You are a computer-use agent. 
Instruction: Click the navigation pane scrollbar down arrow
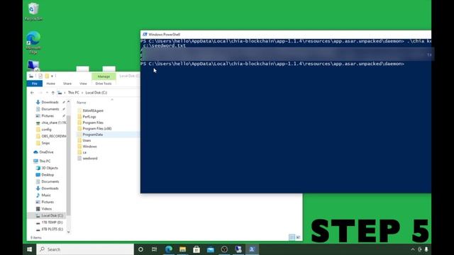click(x=69, y=232)
